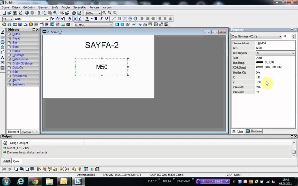Open Internet Explorer from taskbar
Image resolution: width=298 pixels, height=186 pixels.
[x=20, y=181]
